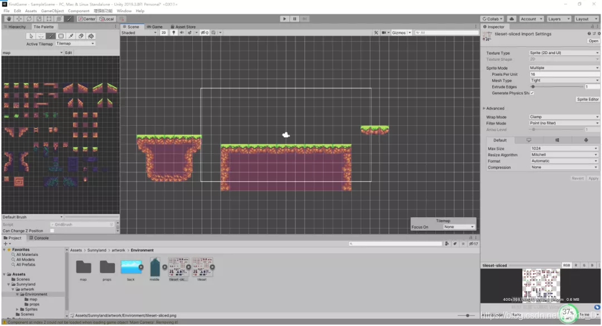Toggle scene lighting bulb

pyautogui.click(x=173, y=33)
